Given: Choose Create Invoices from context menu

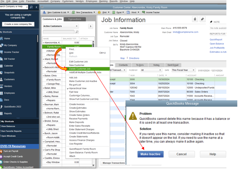Looking at the screenshot, I should pos(77,104).
